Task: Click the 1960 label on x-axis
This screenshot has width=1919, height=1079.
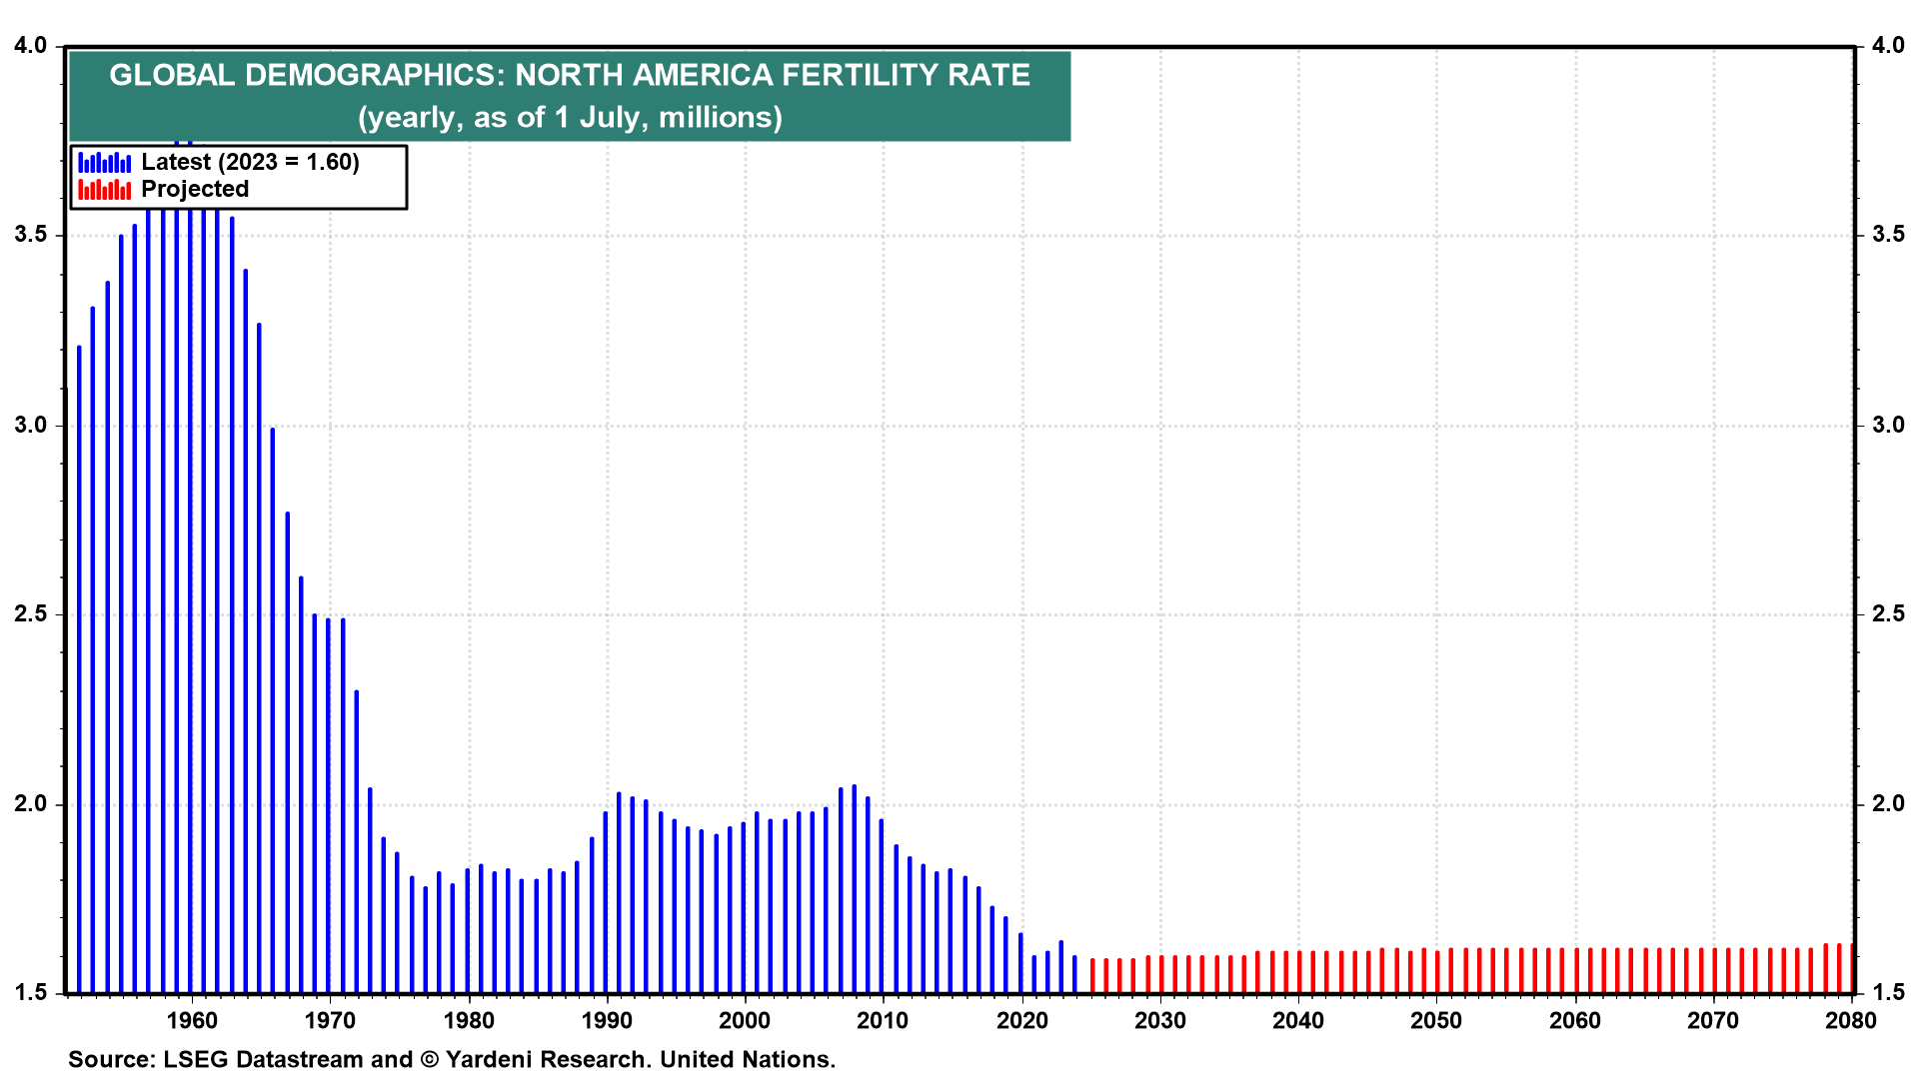Action: (191, 1020)
